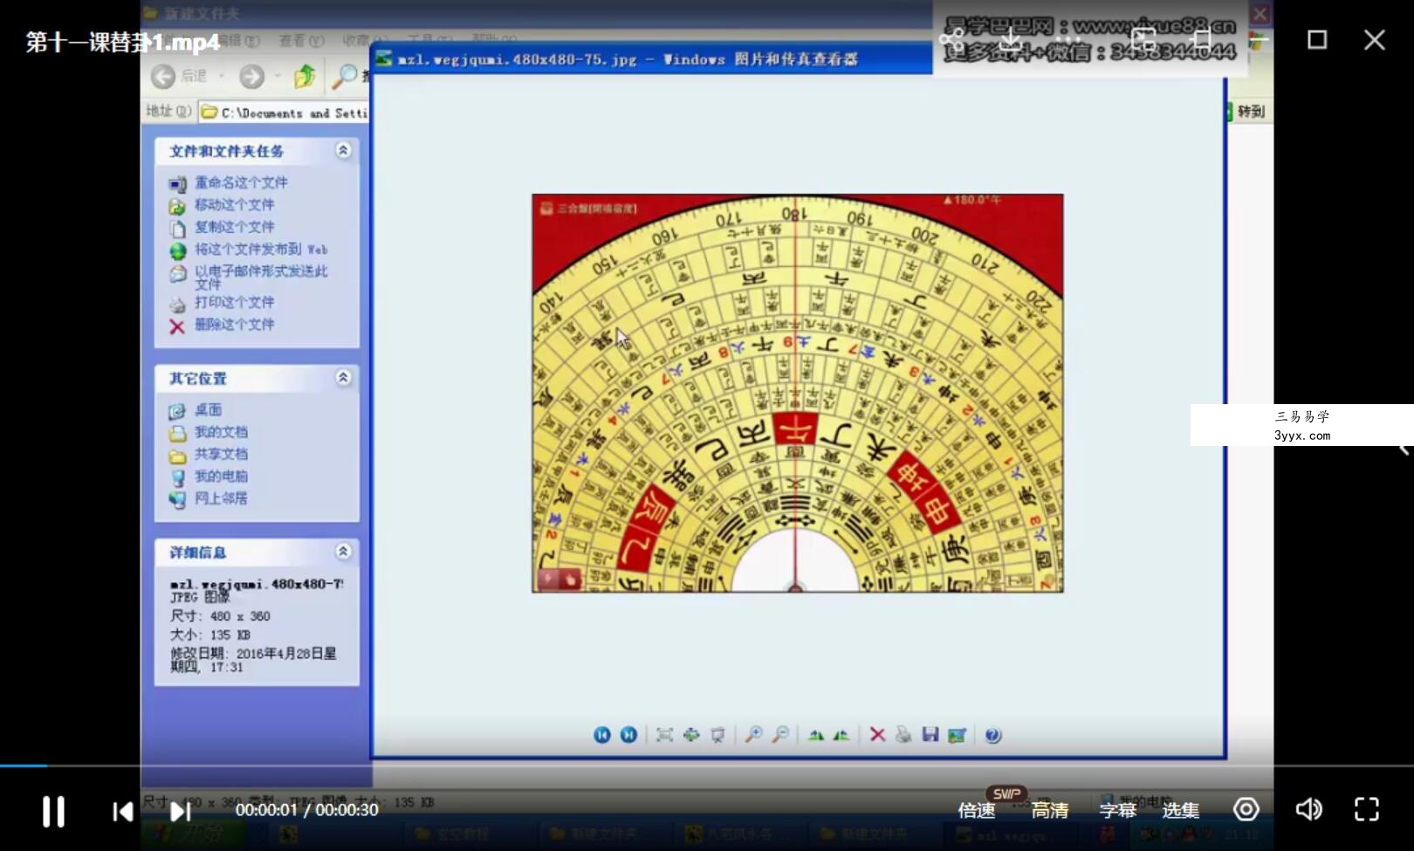Image resolution: width=1414 pixels, height=851 pixels.
Task: Click 将这个文件发布到 Web link
Action: tap(261, 250)
